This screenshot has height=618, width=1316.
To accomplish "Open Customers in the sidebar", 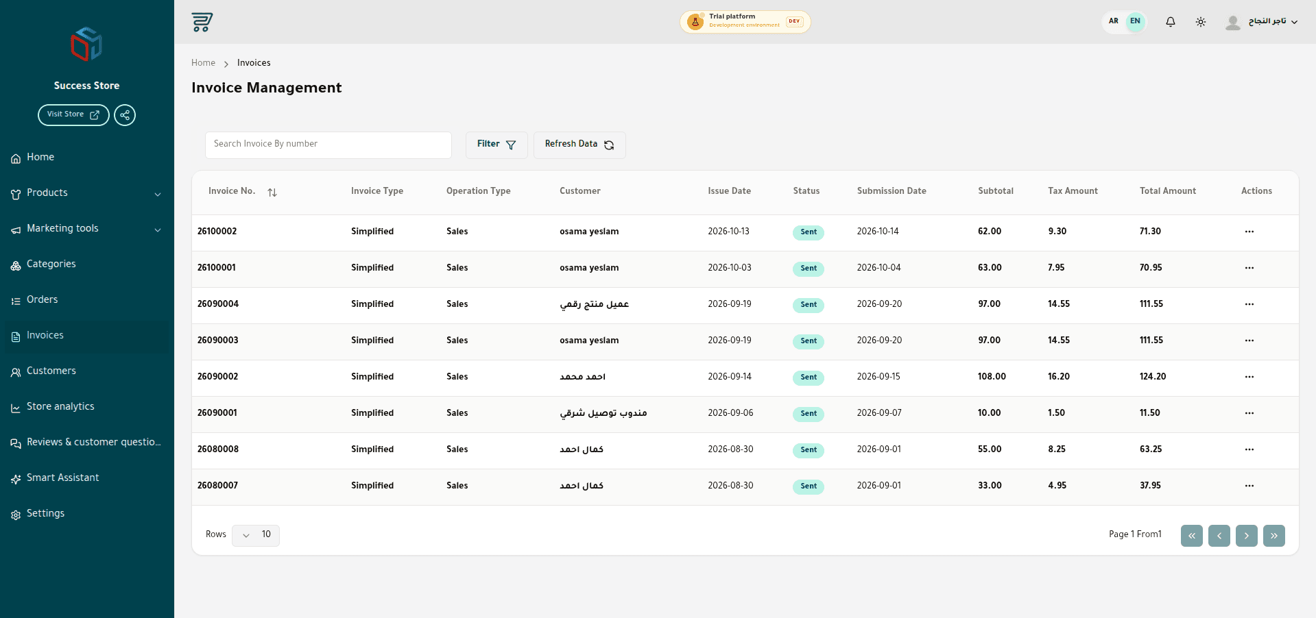I will point(86,371).
